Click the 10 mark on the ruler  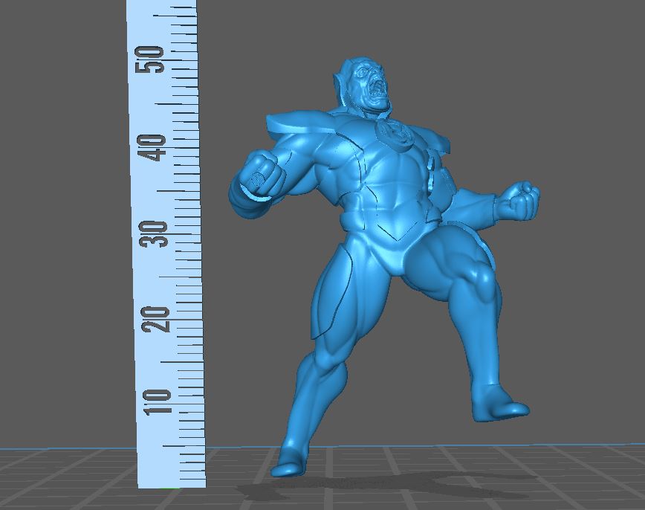point(159,402)
